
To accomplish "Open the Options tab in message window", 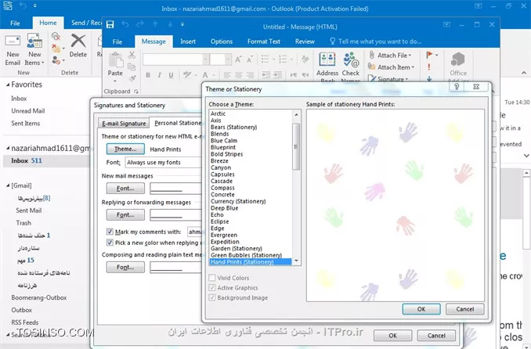I will tap(222, 41).
